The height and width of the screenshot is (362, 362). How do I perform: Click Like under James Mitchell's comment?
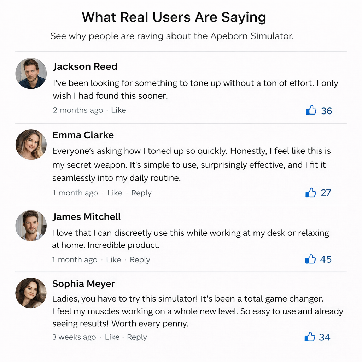coord(113,260)
